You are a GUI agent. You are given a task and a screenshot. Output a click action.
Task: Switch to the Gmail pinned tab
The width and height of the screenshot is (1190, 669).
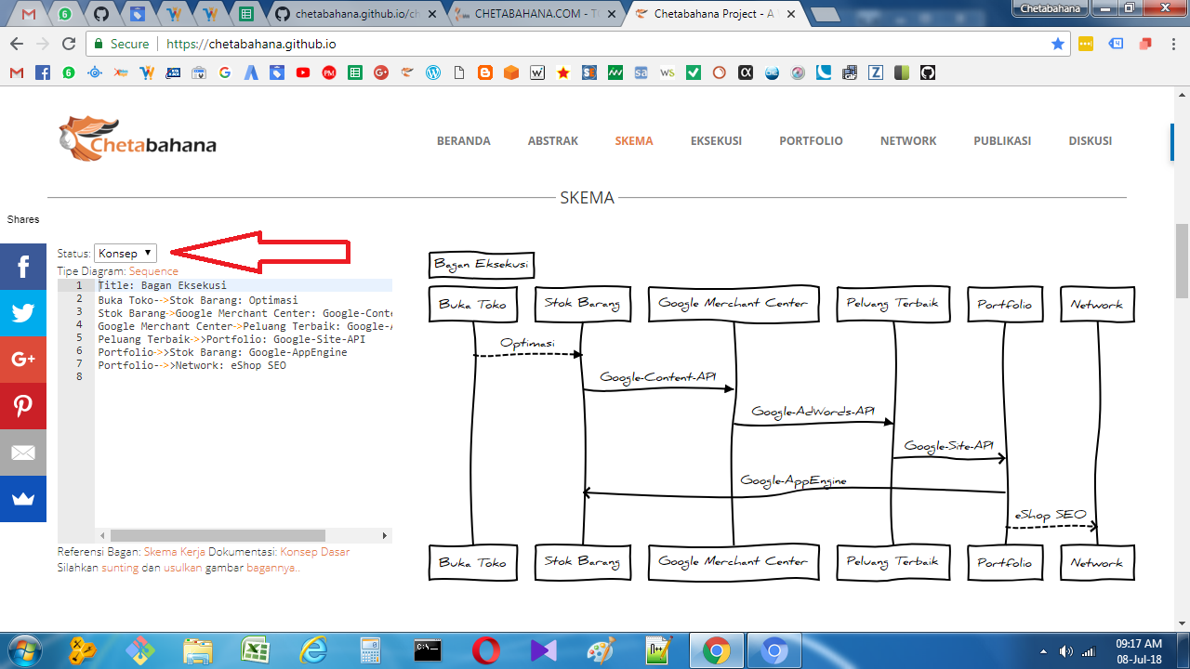[x=29, y=14]
